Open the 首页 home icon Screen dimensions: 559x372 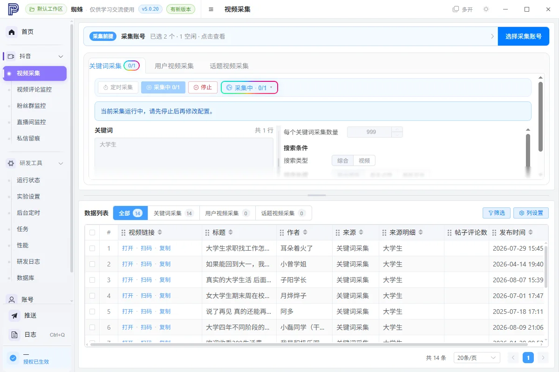[12, 32]
